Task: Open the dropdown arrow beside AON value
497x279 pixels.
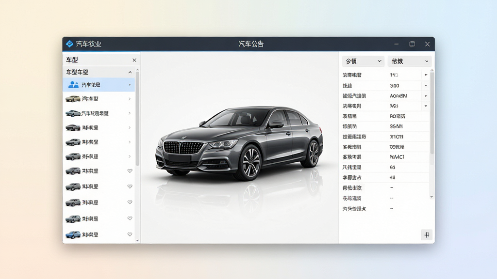Action: [426, 96]
